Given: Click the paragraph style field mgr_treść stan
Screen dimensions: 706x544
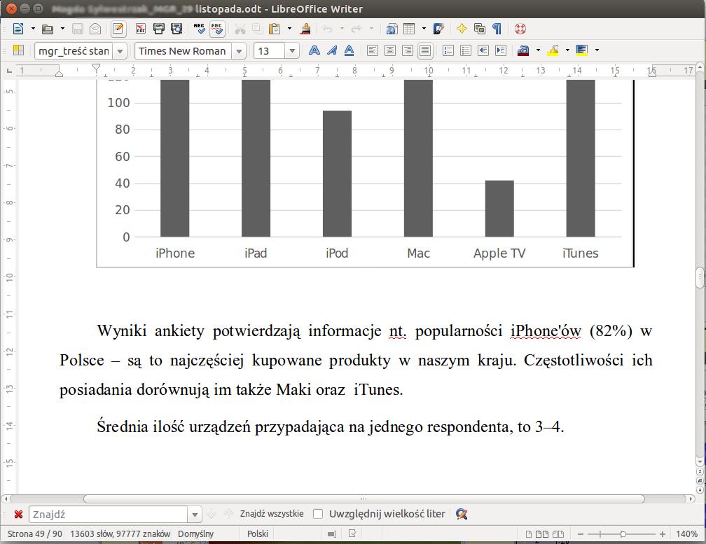Looking at the screenshot, I should [x=74, y=51].
